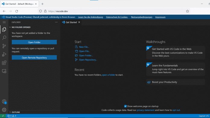Click the Open Folder button
The image size is (210, 118).
(x=34, y=42)
